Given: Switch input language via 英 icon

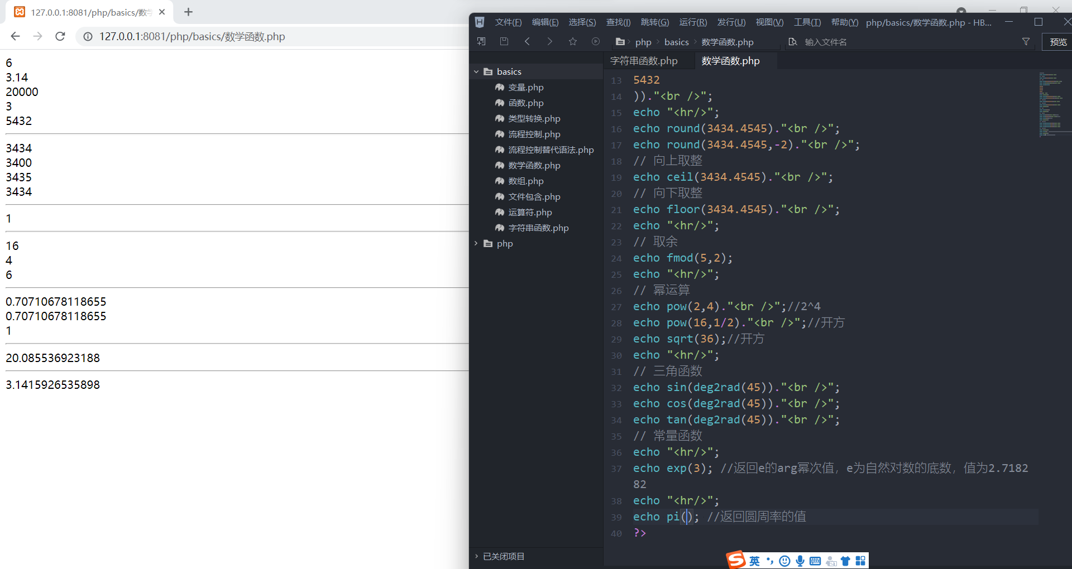Looking at the screenshot, I should pyautogui.click(x=754, y=561).
